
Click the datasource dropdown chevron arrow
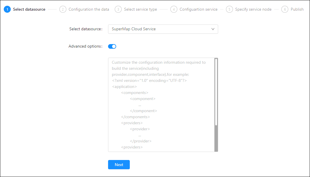(213, 29)
